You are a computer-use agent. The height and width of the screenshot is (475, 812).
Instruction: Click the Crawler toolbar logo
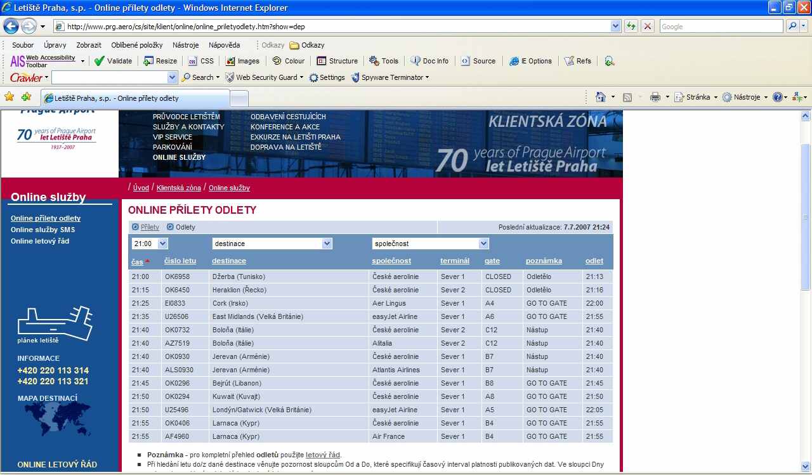click(x=26, y=77)
